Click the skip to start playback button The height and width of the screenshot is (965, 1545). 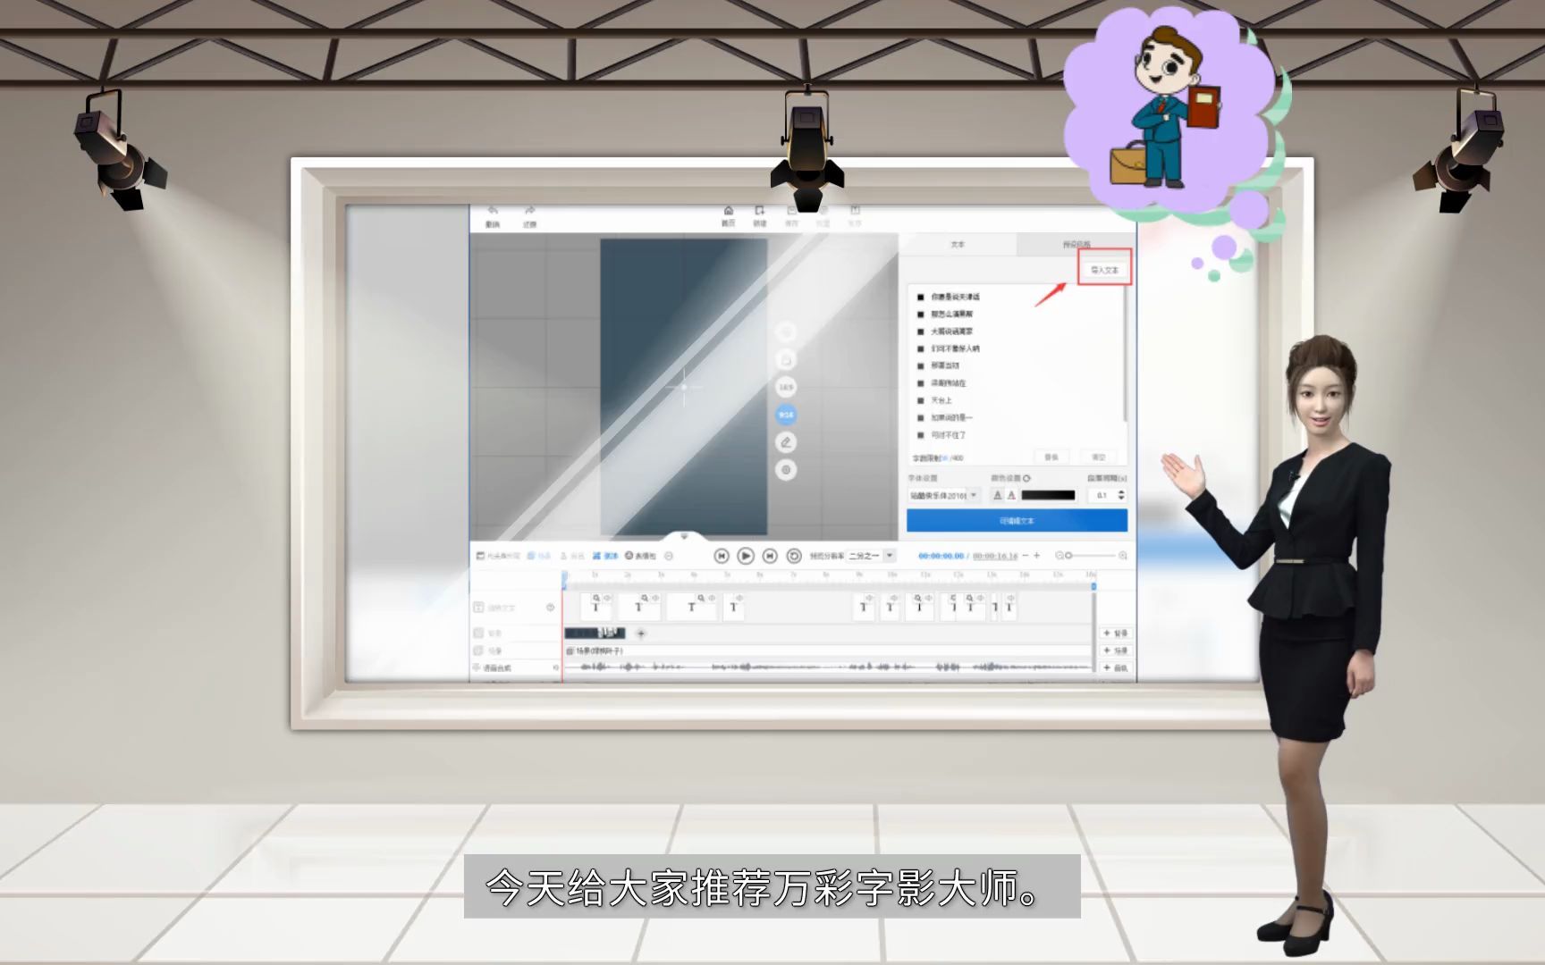[722, 556]
